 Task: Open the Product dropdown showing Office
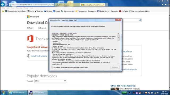[x=50, y=81]
